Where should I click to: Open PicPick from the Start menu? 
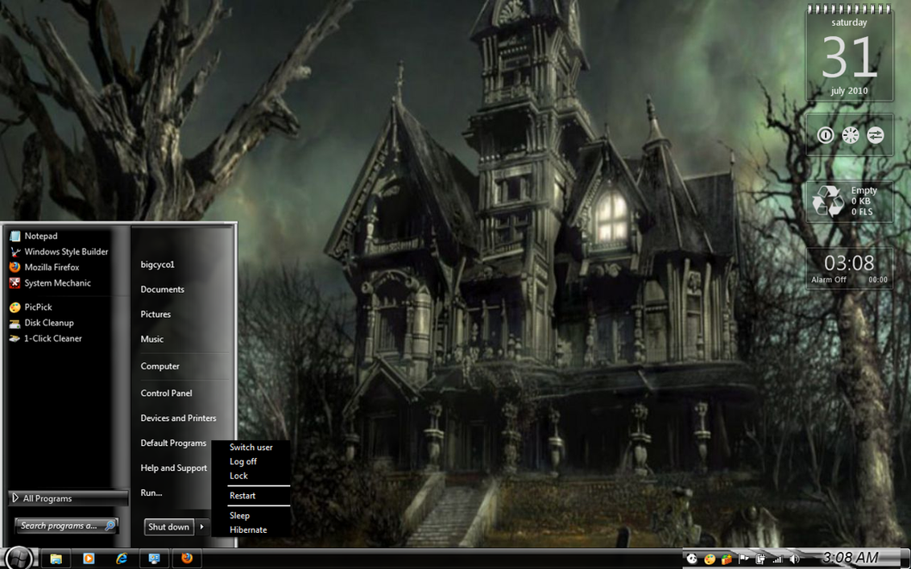38,307
